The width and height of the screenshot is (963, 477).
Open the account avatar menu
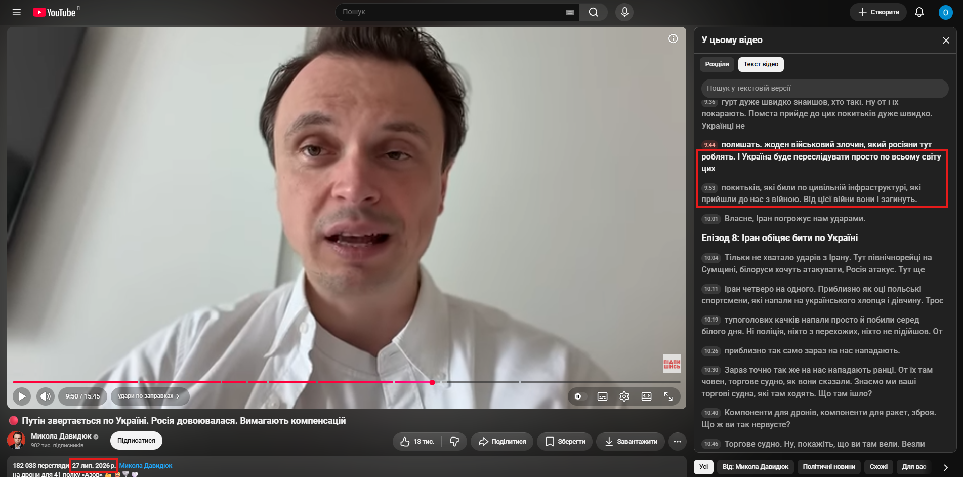coord(945,12)
